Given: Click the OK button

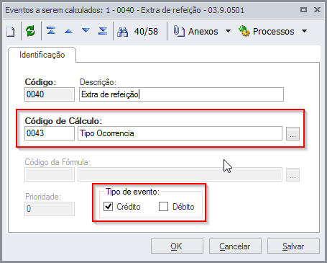Looking at the screenshot, I should [177, 246].
